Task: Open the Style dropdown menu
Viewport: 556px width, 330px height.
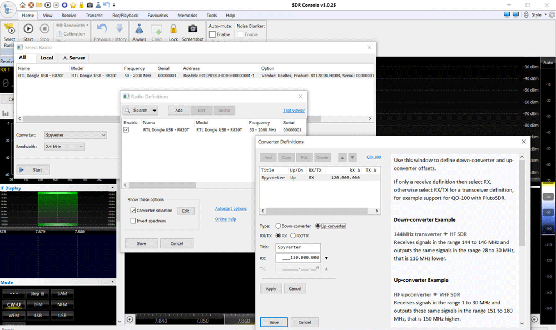Action: 539,15
